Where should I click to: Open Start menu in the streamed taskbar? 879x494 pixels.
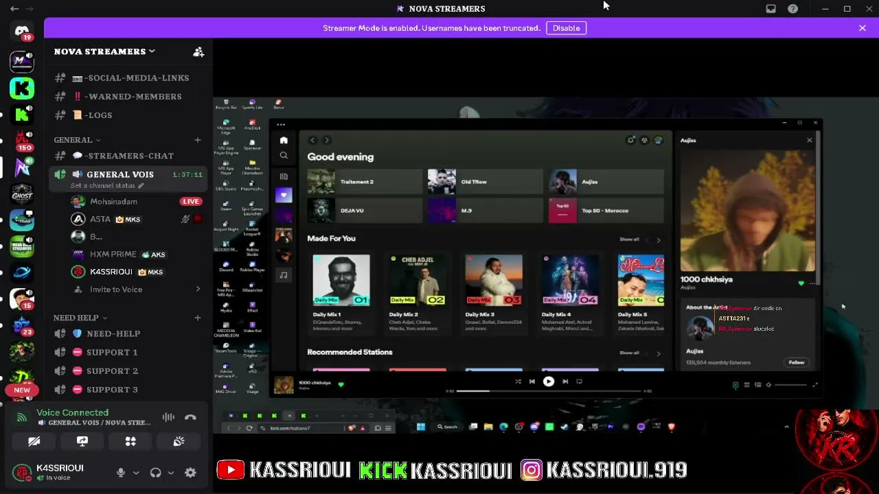point(420,427)
